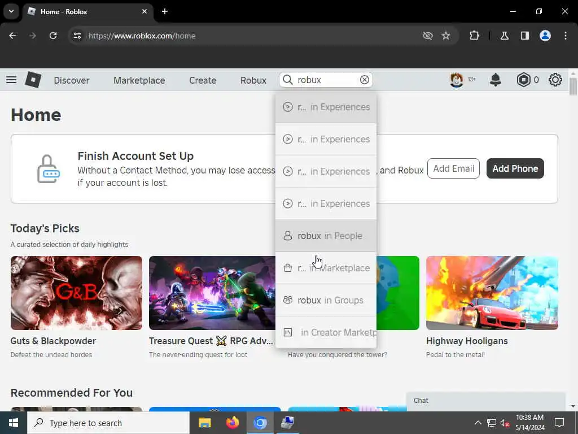
Task: Open the Windows notification center
Action: coord(559,423)
